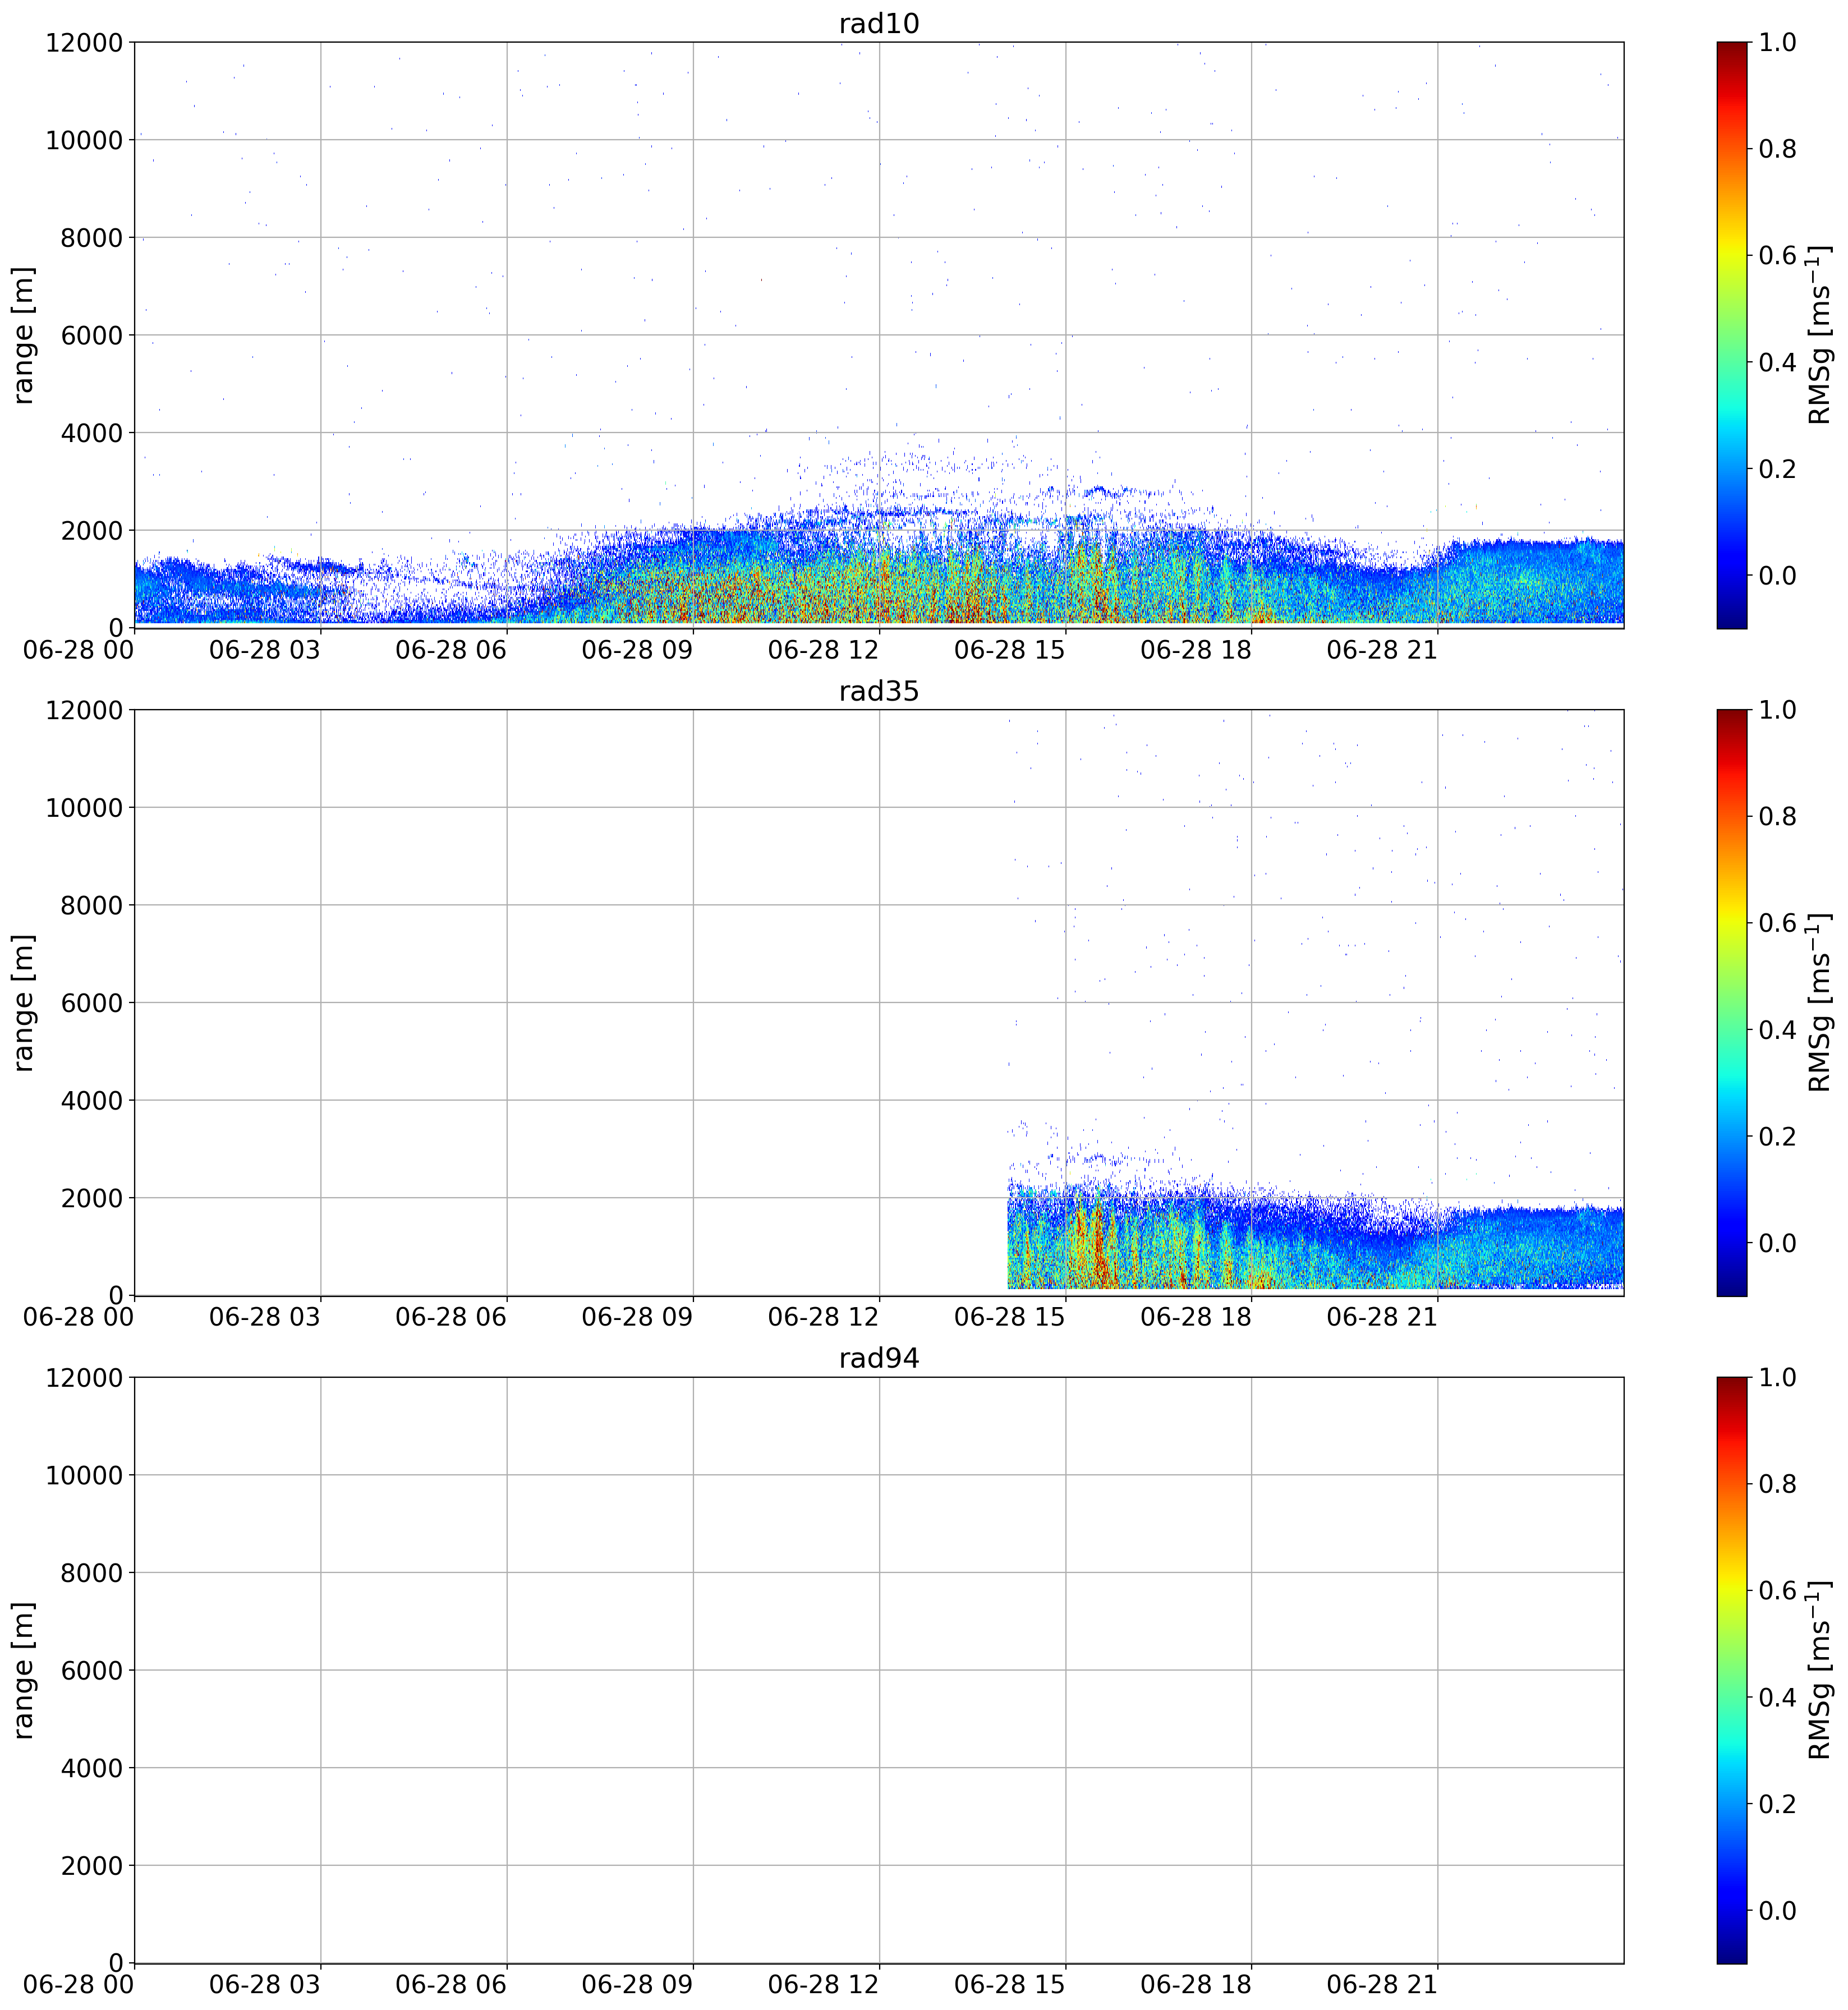
Task: Click '06-28 09' x-tick under rad35
Action: 637,1316
